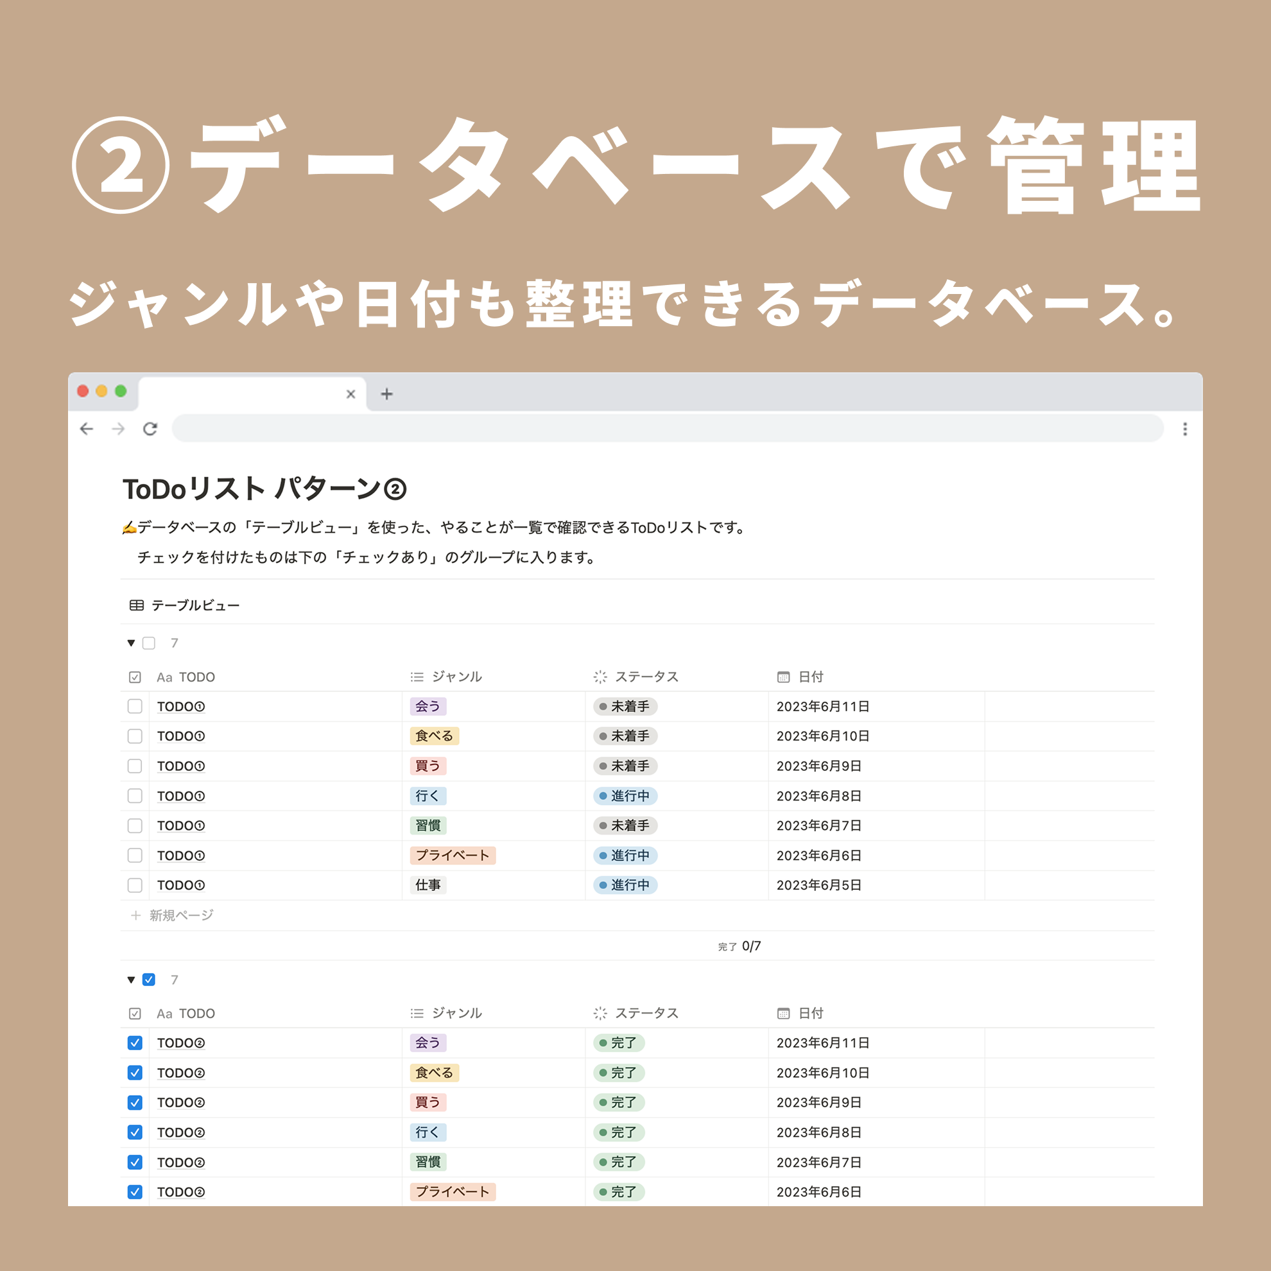The image size is (1271, 1271).
Task: Collapse the checked group with triangle
Action: coord(131,980)
